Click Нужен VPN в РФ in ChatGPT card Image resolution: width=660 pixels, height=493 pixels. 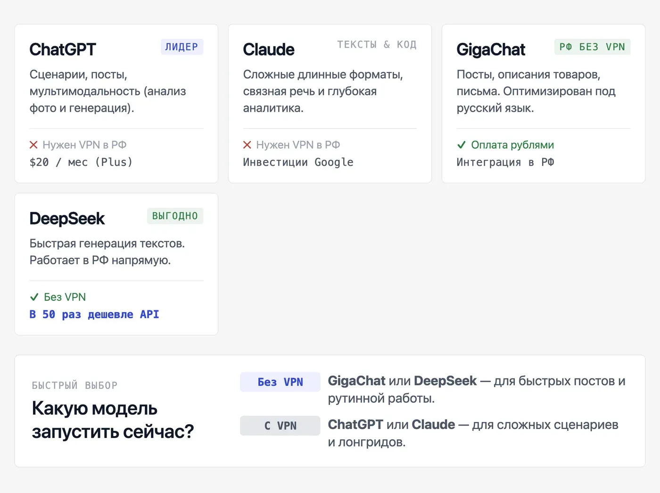coord(84,145)
